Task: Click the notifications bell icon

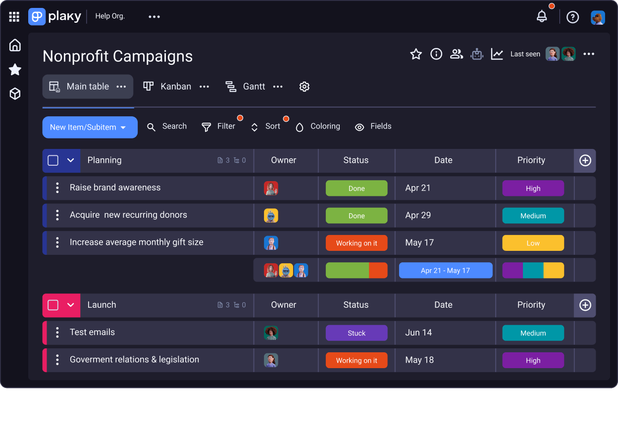Action: click(x=542, y=17)
